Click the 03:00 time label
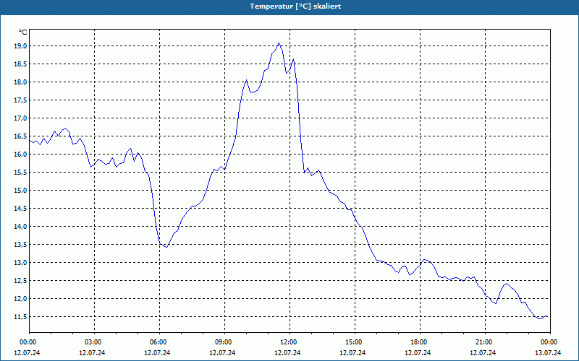 [93, 342]
